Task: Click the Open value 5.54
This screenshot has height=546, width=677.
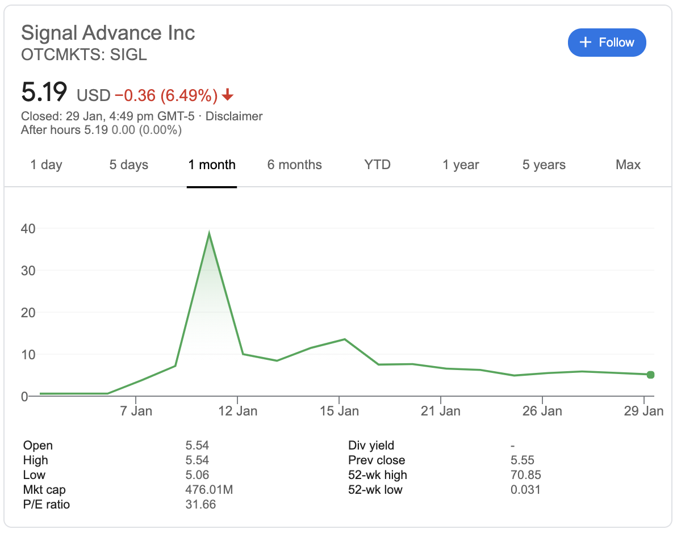Action: tap(197, 446)
